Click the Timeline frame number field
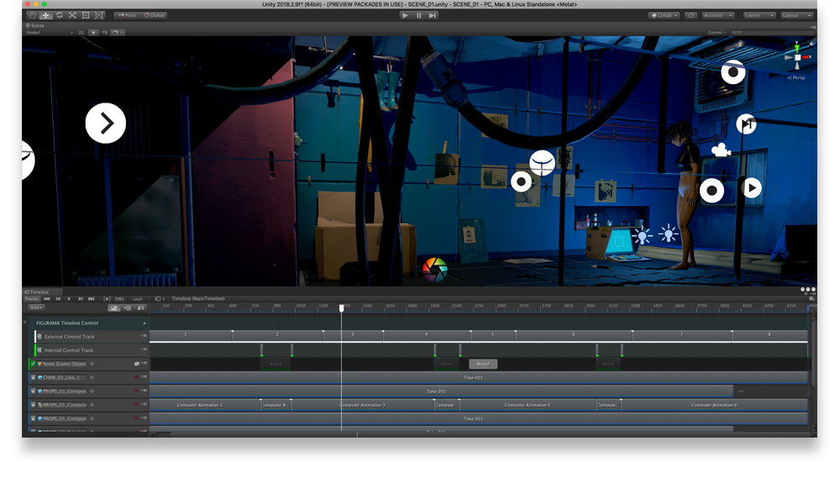840x483 pixels. [120, 299]
